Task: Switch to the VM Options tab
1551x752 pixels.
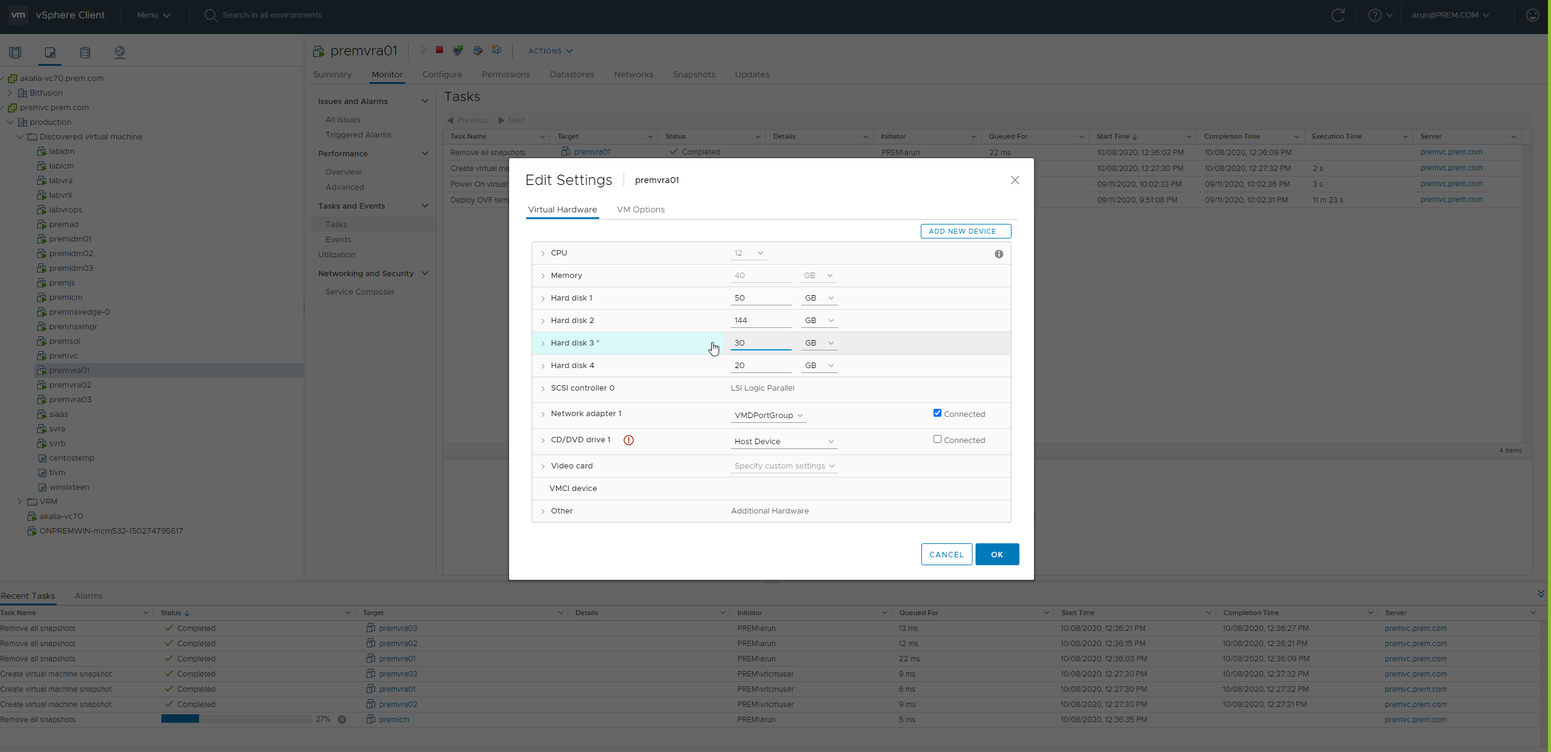Action: [641, 209]
